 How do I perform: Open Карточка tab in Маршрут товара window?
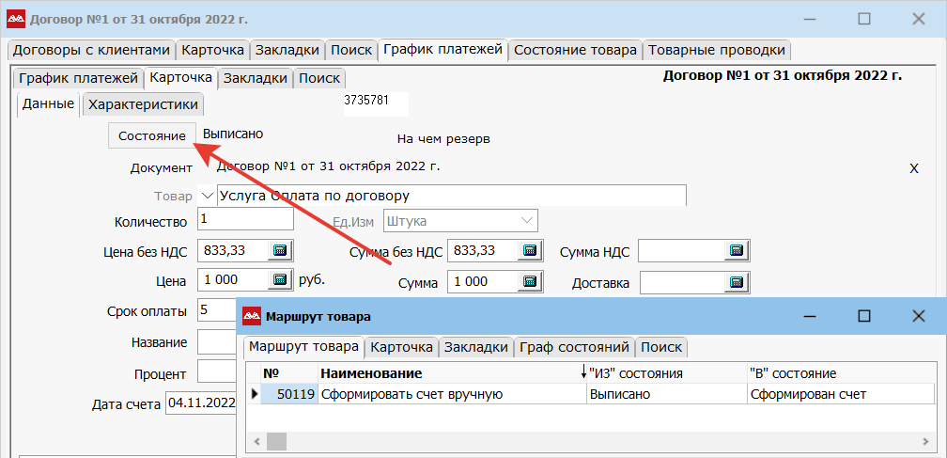coord(402,347)
